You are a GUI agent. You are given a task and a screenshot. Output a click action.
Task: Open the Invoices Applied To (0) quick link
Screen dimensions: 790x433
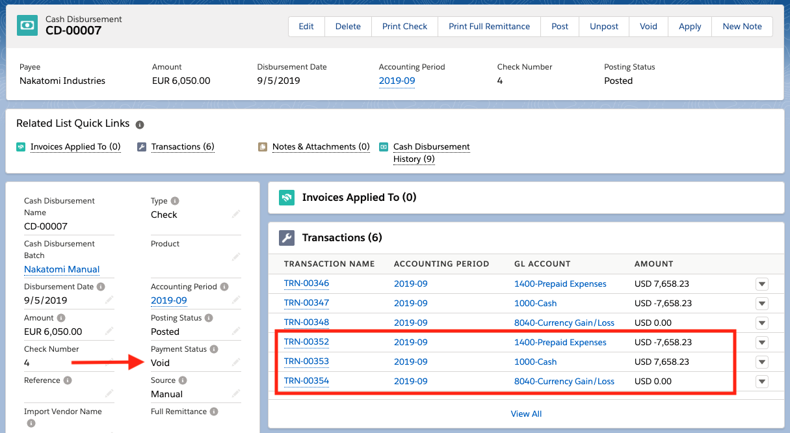(x=75, y=147)
